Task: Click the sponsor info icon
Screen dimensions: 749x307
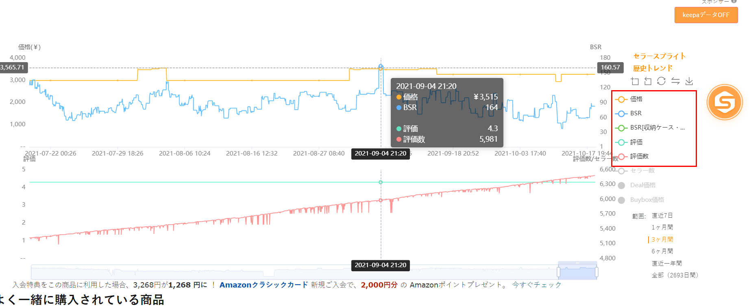Action: [x=734, y=1]
